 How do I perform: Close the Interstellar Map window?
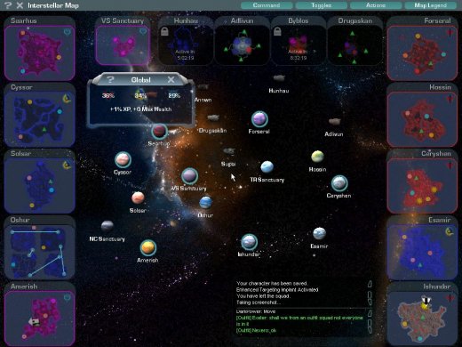(20, 5)
